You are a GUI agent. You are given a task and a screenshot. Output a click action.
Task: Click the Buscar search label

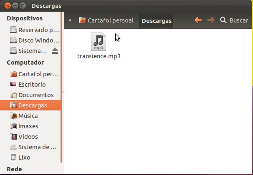pyautogui.click(x=239, y=20)
